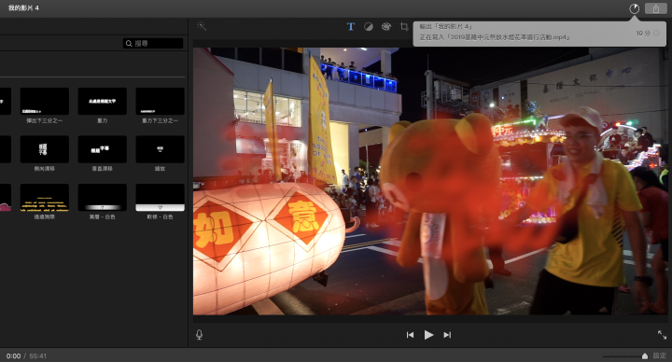Enter fullscreen playback with the arrows icon
Image resolution: width=672 pixels, height=362 pixels.
coord(662,335)
